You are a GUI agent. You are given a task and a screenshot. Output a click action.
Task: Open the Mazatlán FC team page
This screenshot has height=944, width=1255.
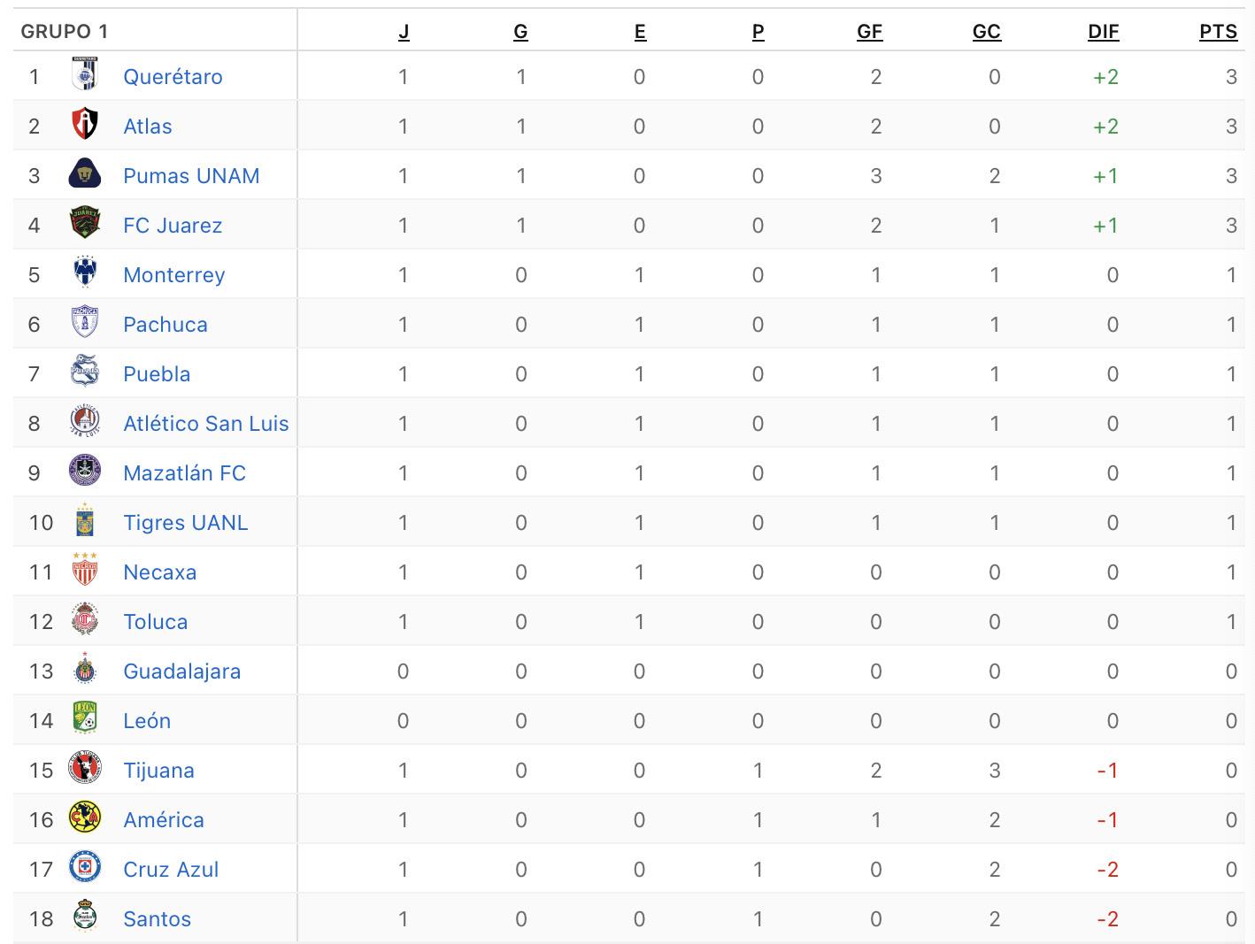[x=184, y=472]
